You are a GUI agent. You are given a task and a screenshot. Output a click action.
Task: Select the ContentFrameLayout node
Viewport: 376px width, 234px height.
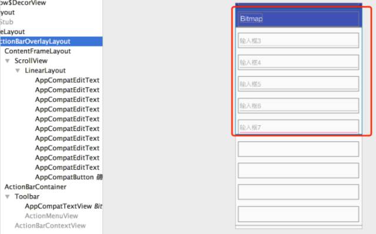(38, 51)
